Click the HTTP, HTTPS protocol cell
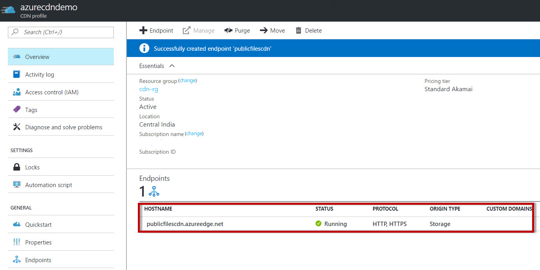The height and width of the screenshot is (270, 540). 390,224
